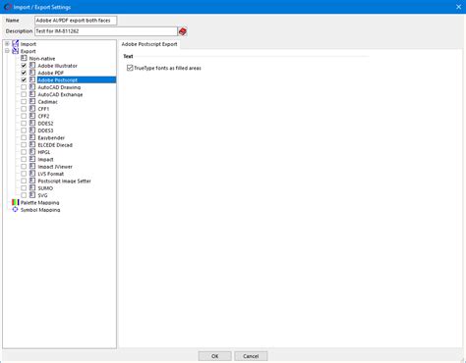
Task: Select the ELCEDE Diecad tree item
Action: [55, 145]
